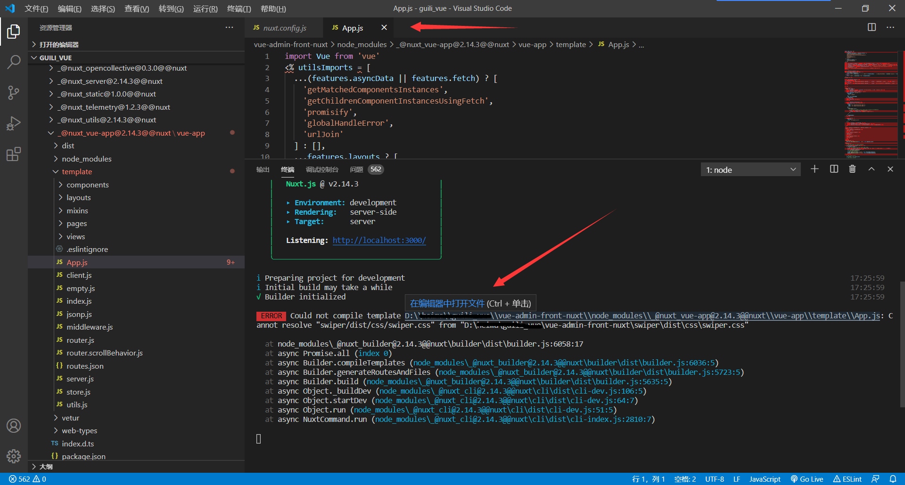The width and height of the screenshot is (905, 485).
Task: Maximize the panel with the up chevron
Action: 872,169
